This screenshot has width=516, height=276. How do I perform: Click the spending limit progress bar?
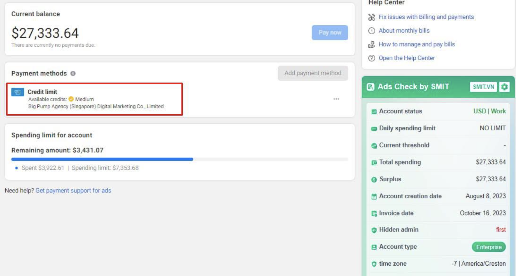point(180,159)
